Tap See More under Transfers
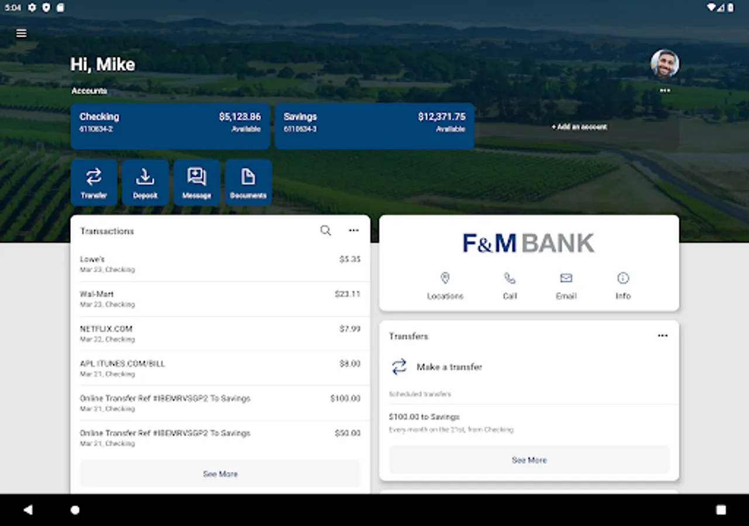The height and width of the screenshot is (526, 749). tap(529, 460)
